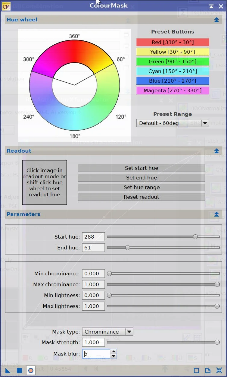The width and height of the screenshot is (227, 377).
Task: Click the Mask type label
Action: click(x=66, y=332)
